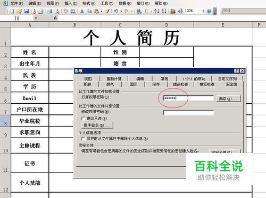The width and height of the screenshot is (266, 198).
Task: Click the Paste clipboard icon
Action: tap(96, 11)
